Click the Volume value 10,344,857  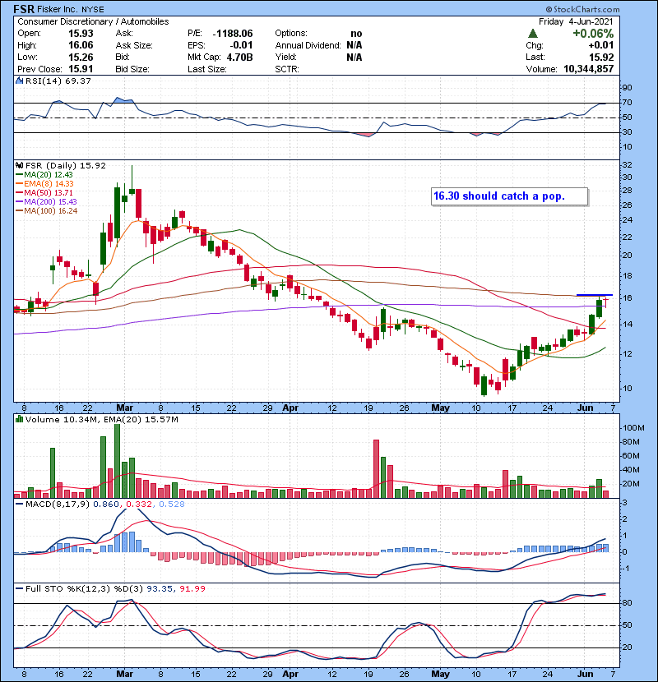point(588,69)
